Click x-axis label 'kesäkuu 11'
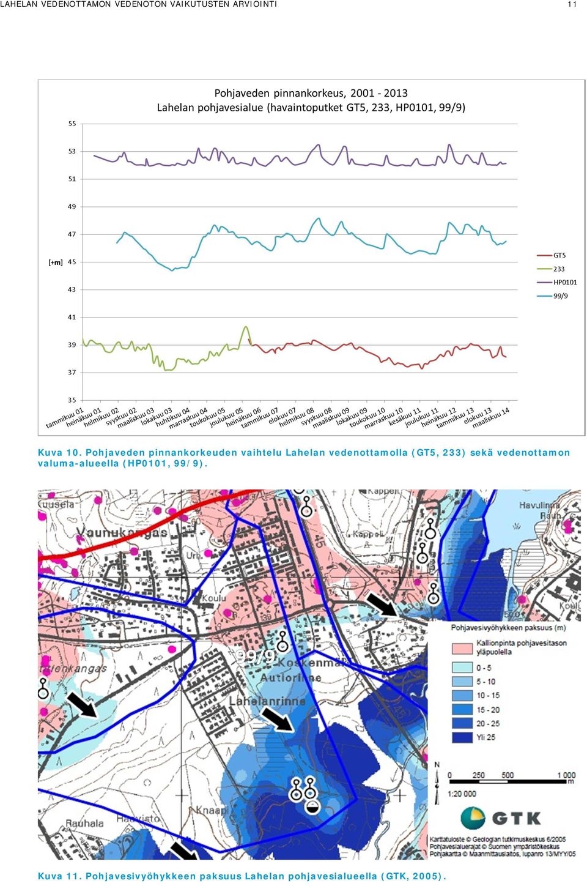This screenshot has width=587, height=886. 405,417
